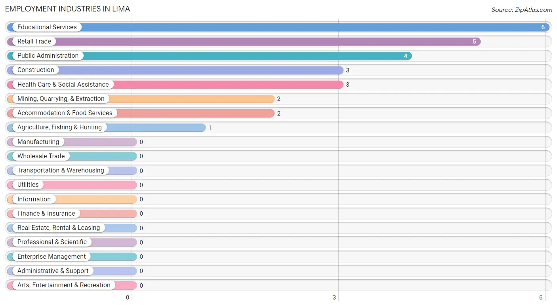Click value 4 on Public Administration bar
This screenshot has height=307, width=557.
406,56
